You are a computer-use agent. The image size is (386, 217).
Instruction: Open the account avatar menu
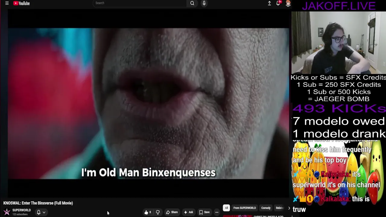point(288,3)
